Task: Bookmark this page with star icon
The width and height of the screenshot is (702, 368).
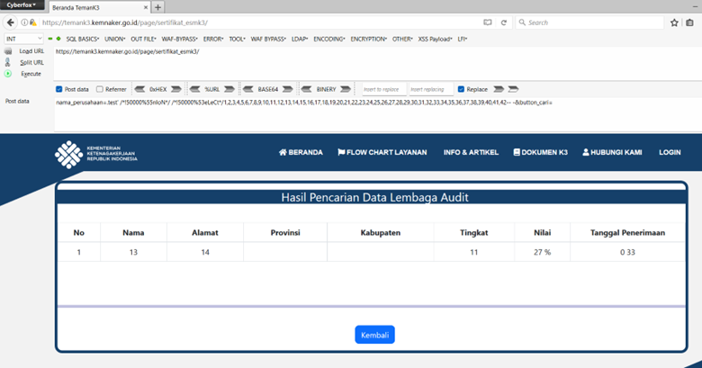Action: point(675,22)
